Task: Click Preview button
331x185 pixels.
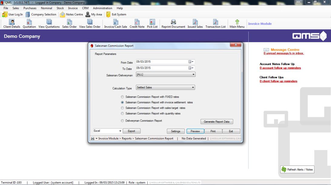Action: point(195,131)
